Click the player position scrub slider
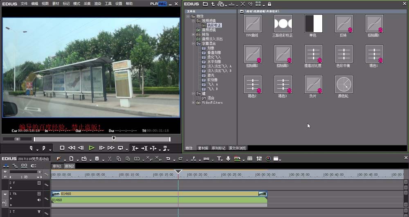Image resolution: width=409 pixels, height=217 pixels. pos(114,139)
